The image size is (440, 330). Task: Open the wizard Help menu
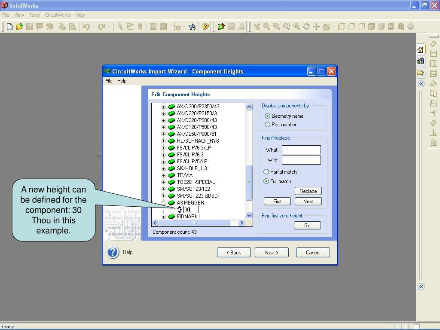coord(122,81)
